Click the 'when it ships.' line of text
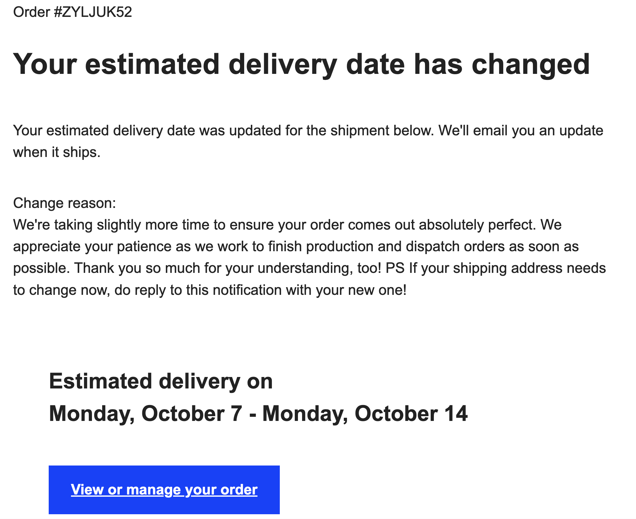636x519 pixels. click(x=57, y=152)
